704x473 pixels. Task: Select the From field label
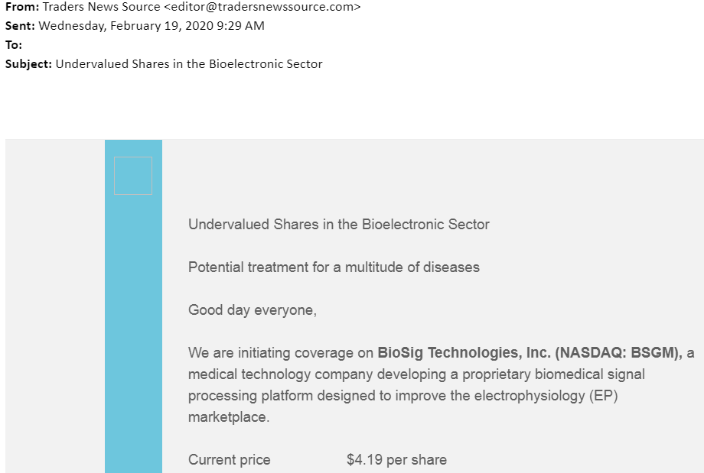click(22, 7)
